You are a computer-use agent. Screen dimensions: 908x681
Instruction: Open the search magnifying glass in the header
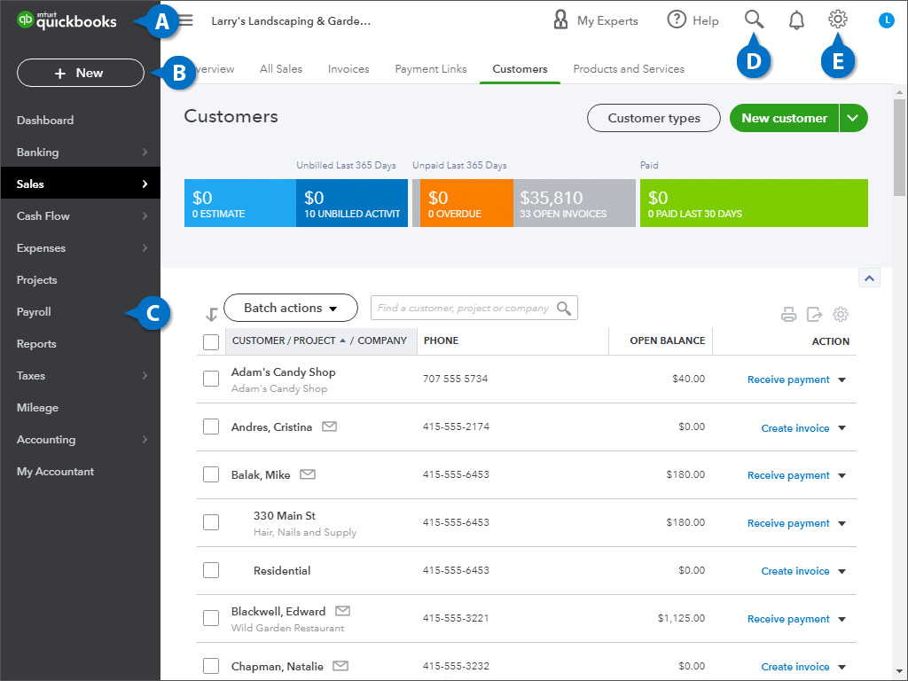click(754, 20)
